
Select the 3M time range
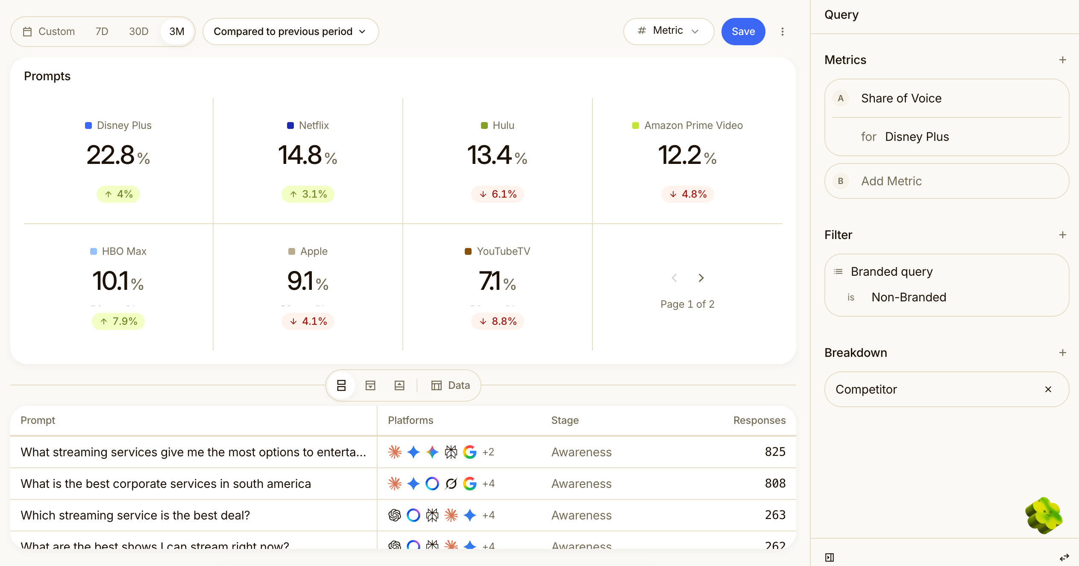(177, 32)
